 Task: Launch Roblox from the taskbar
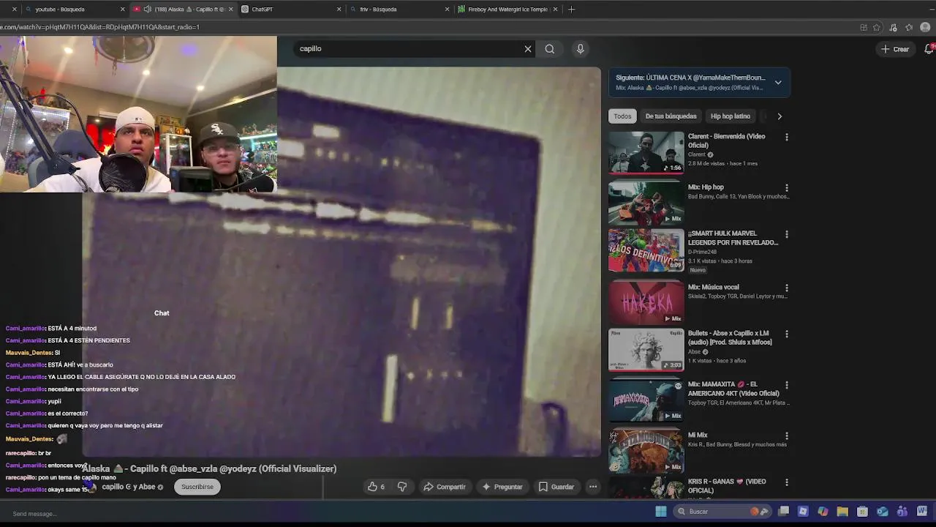coord(803,512)
